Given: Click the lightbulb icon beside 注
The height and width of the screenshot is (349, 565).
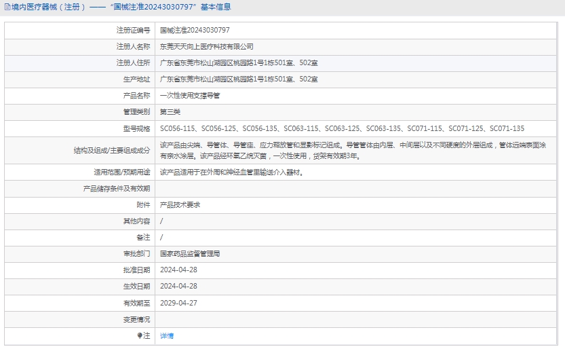Looking at the screenshot, I should pyautogui.click(x=140, y=335).
